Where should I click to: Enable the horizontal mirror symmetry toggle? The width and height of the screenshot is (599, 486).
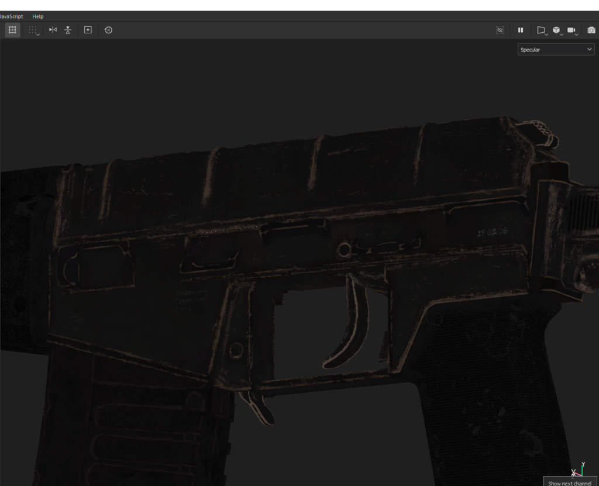click(53, 30)
